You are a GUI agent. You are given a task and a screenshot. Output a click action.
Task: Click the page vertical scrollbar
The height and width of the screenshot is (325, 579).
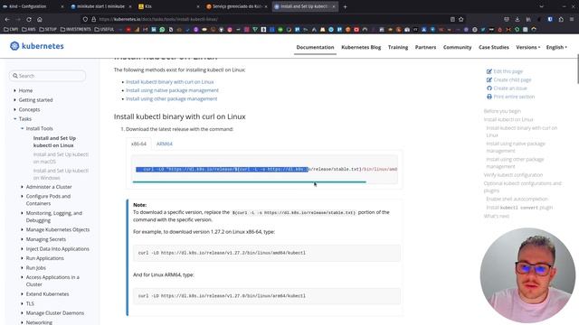click(577, 70)
